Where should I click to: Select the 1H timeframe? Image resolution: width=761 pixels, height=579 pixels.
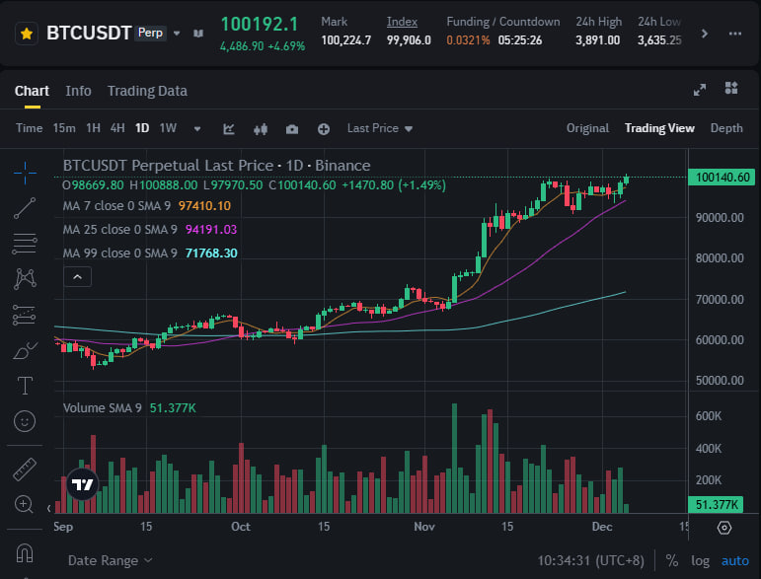point(93,128)
